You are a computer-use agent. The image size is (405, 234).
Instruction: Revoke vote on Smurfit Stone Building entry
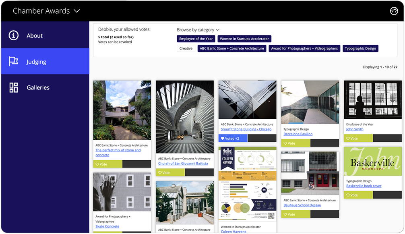tap(233, 138)
